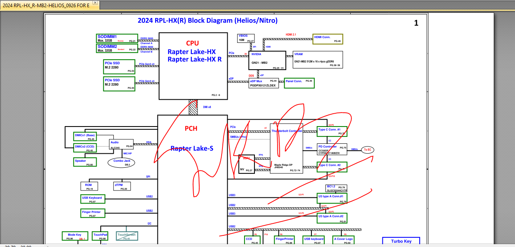Click the dTPM block
Viewport: 515px width, 247px height.
point(121,187)
